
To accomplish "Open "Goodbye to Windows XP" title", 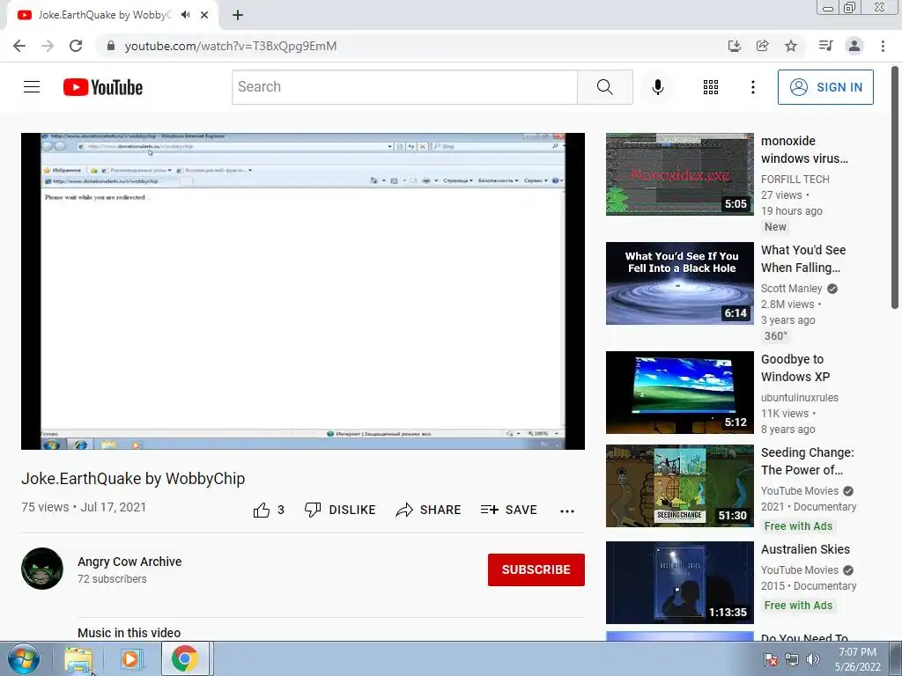I will tap(795, 368).
